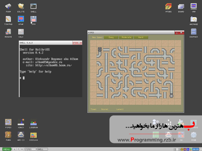Click the site URL line in the shell

[x=49, y=65]
